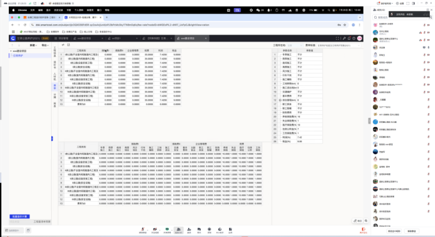Click the share screen icon in meeting toolbar
The image size is (435, 237).
pos(167,230)
